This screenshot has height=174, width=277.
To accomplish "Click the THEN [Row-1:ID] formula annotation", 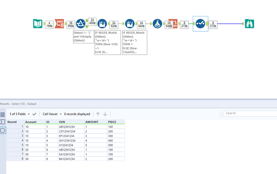I will tap(108, 42).
